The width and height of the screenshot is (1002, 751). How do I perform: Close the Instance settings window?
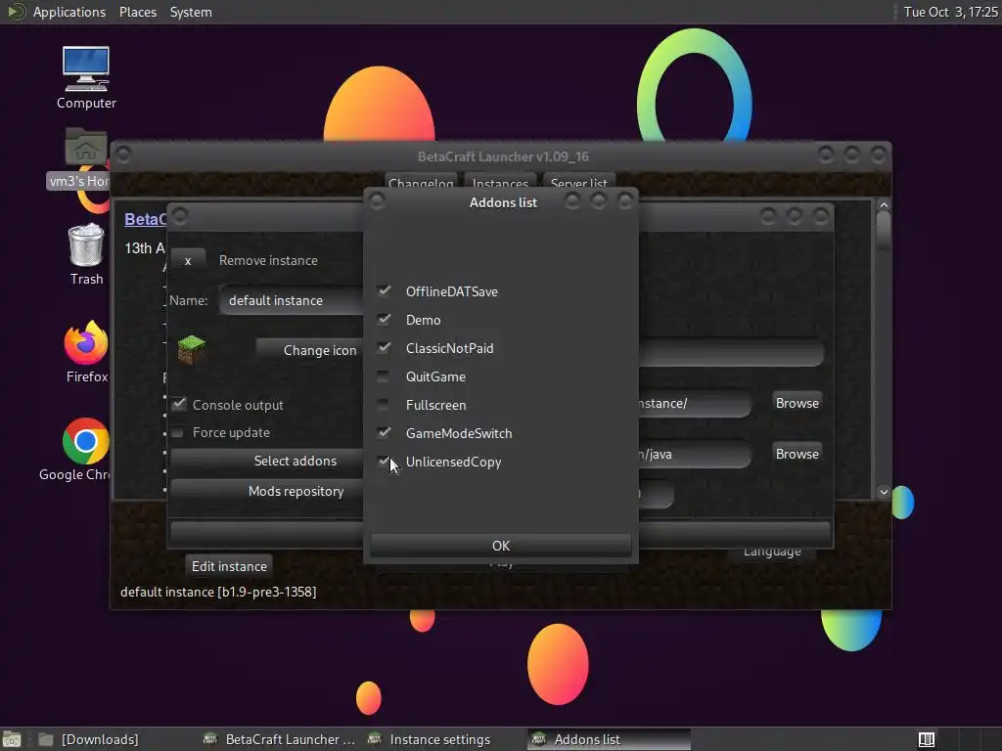(821, 216)
